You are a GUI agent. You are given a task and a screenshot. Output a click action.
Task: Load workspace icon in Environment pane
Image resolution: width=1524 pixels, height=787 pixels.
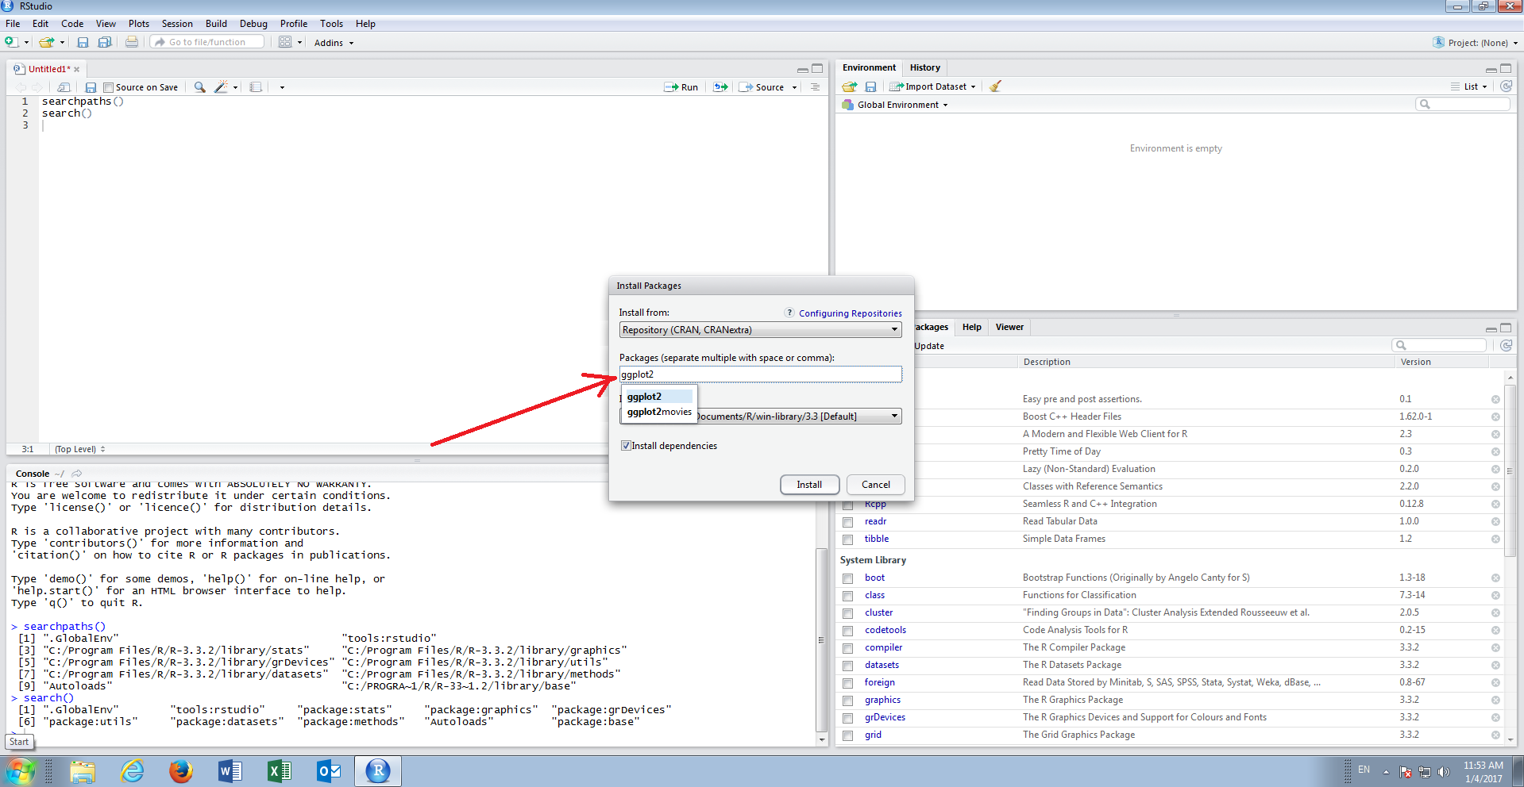click(850, 86)
